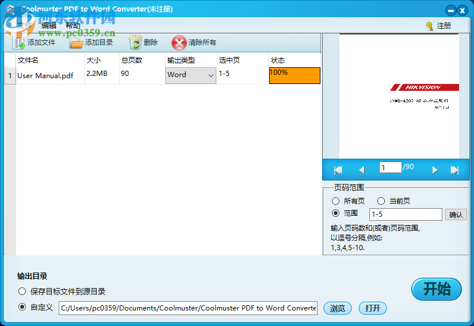This screenshot has width=474, height=326.
Task: Click the Add Folder icon
Action: click(x=76, y=43)
